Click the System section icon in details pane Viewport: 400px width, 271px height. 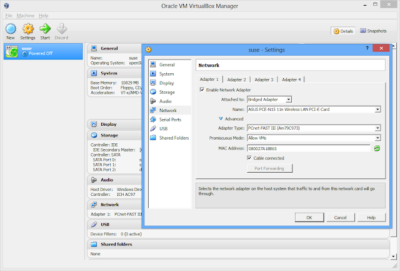click(x=94, y=73)
